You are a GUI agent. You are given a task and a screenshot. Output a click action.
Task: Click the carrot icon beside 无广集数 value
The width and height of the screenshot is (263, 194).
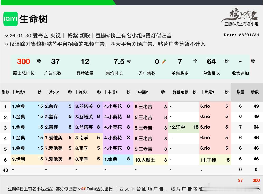click(164, 62)
